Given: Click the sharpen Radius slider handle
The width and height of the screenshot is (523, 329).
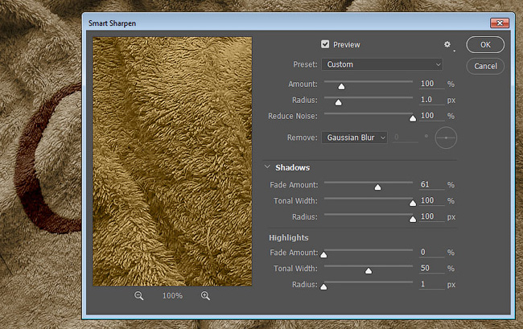Looking at the screenshot, I should [x=338, y=102].
